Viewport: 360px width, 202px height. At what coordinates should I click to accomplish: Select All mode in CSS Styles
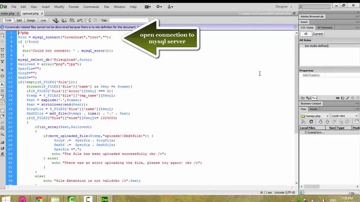(305, 34)
